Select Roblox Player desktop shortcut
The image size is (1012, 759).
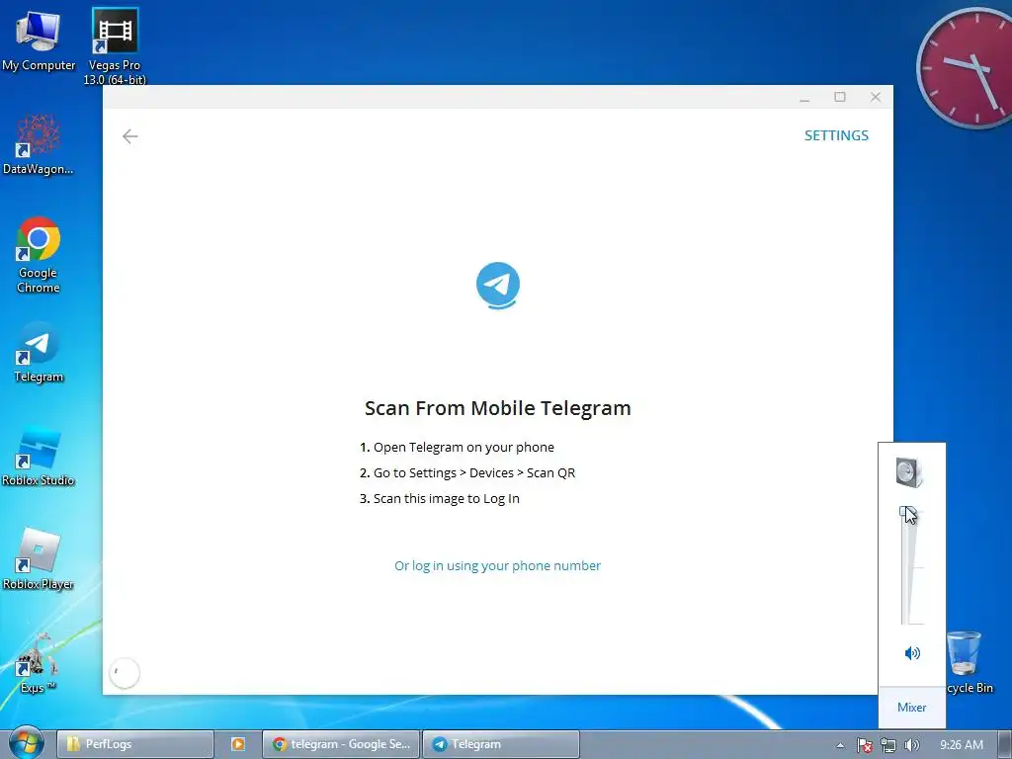[39, 559]
